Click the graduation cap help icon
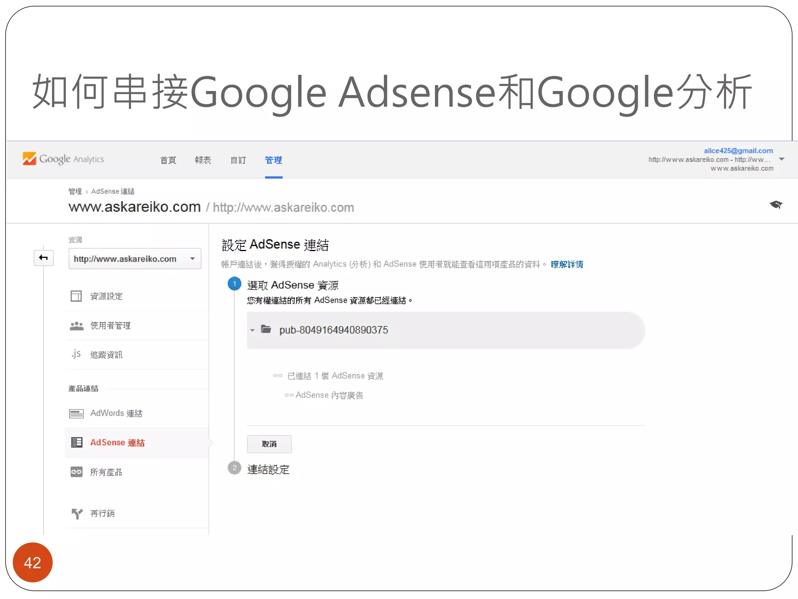Viewport: 798px width, 599px height. 776,204
